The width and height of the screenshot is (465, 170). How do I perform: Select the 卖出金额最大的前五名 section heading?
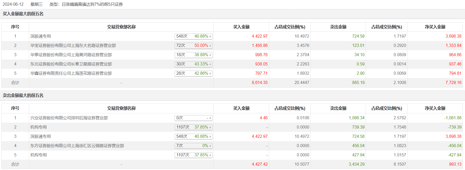pos(23,96)
